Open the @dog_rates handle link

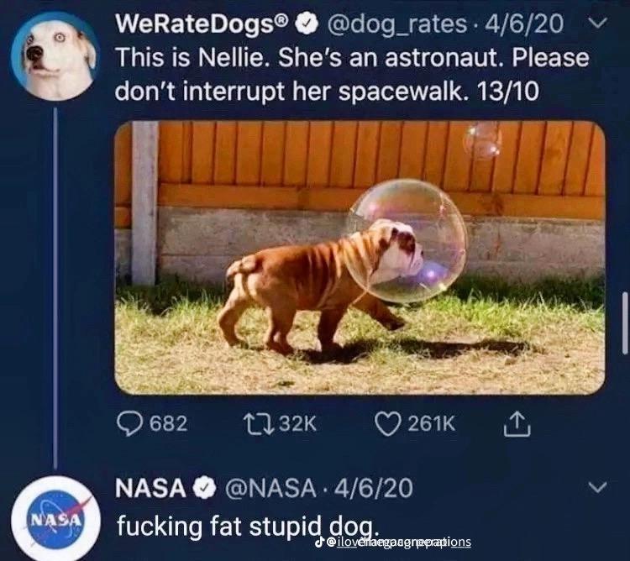(397, 24)
